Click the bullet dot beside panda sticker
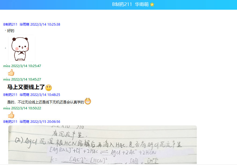The image size is (237, 167). (5, 48)
